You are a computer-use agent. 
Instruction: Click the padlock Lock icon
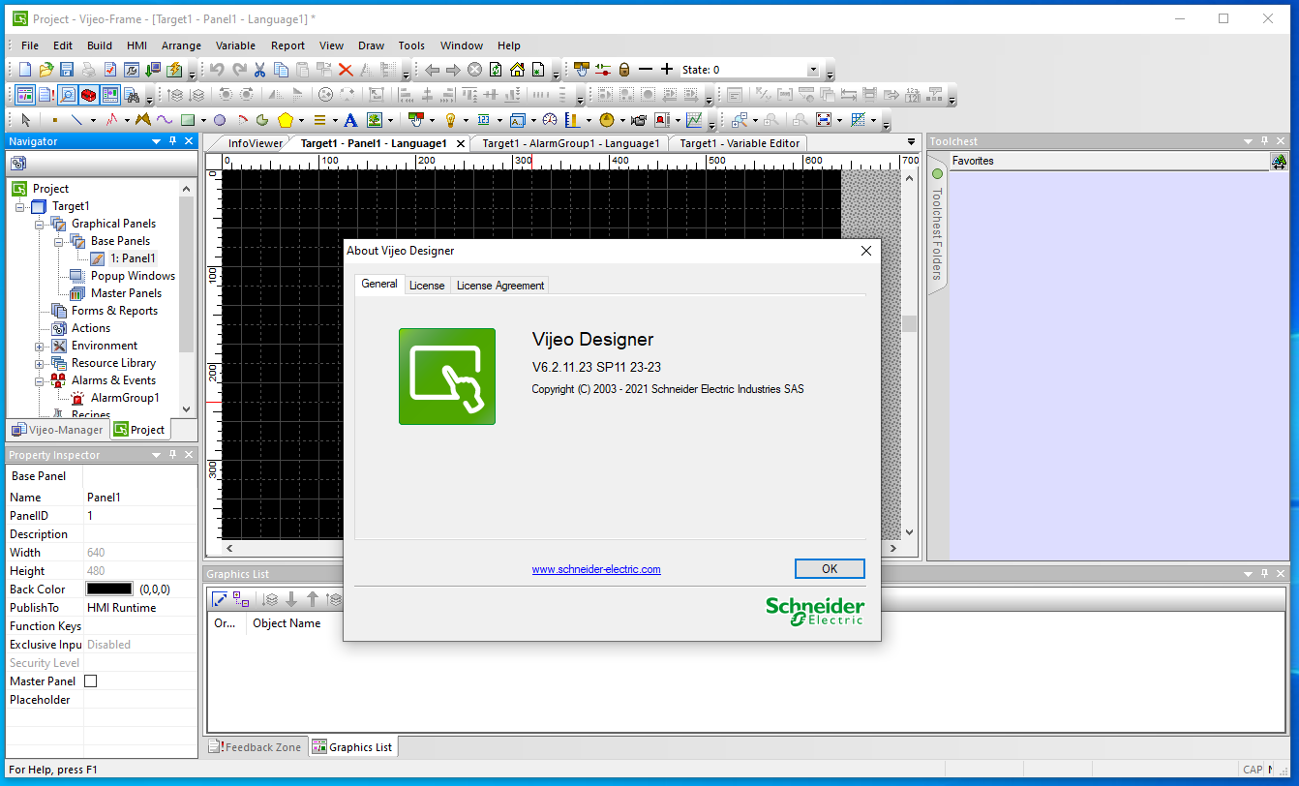pos(624,70)
